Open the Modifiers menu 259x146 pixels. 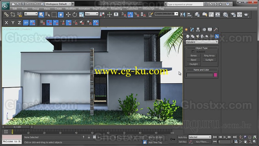coord(71,9)
